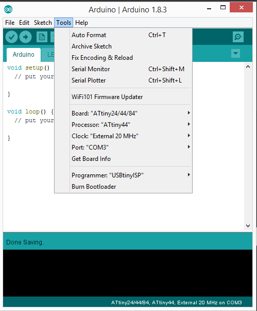
Task: Click inside the black console output area
Action: (x=128, y=273)
